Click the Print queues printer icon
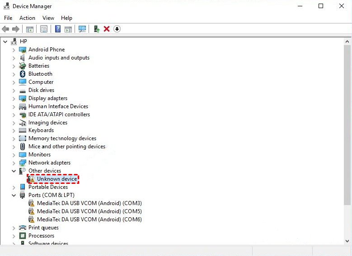 click(23, 228)
